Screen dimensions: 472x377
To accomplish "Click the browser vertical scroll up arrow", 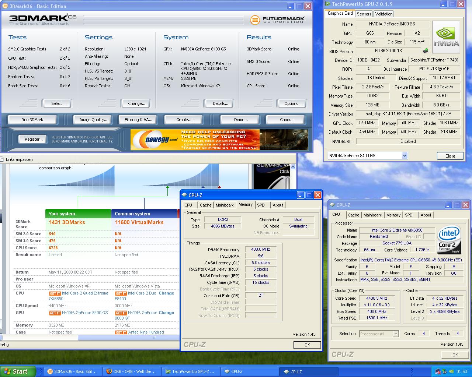I will (x=293, y=167).
